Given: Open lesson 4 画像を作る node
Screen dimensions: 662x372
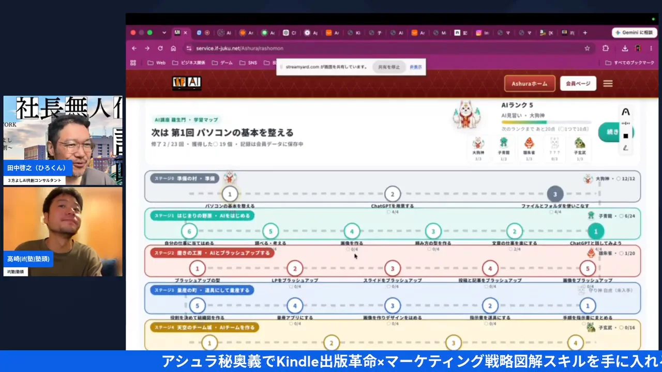Looking at the screenshot, I should point(352,231).
